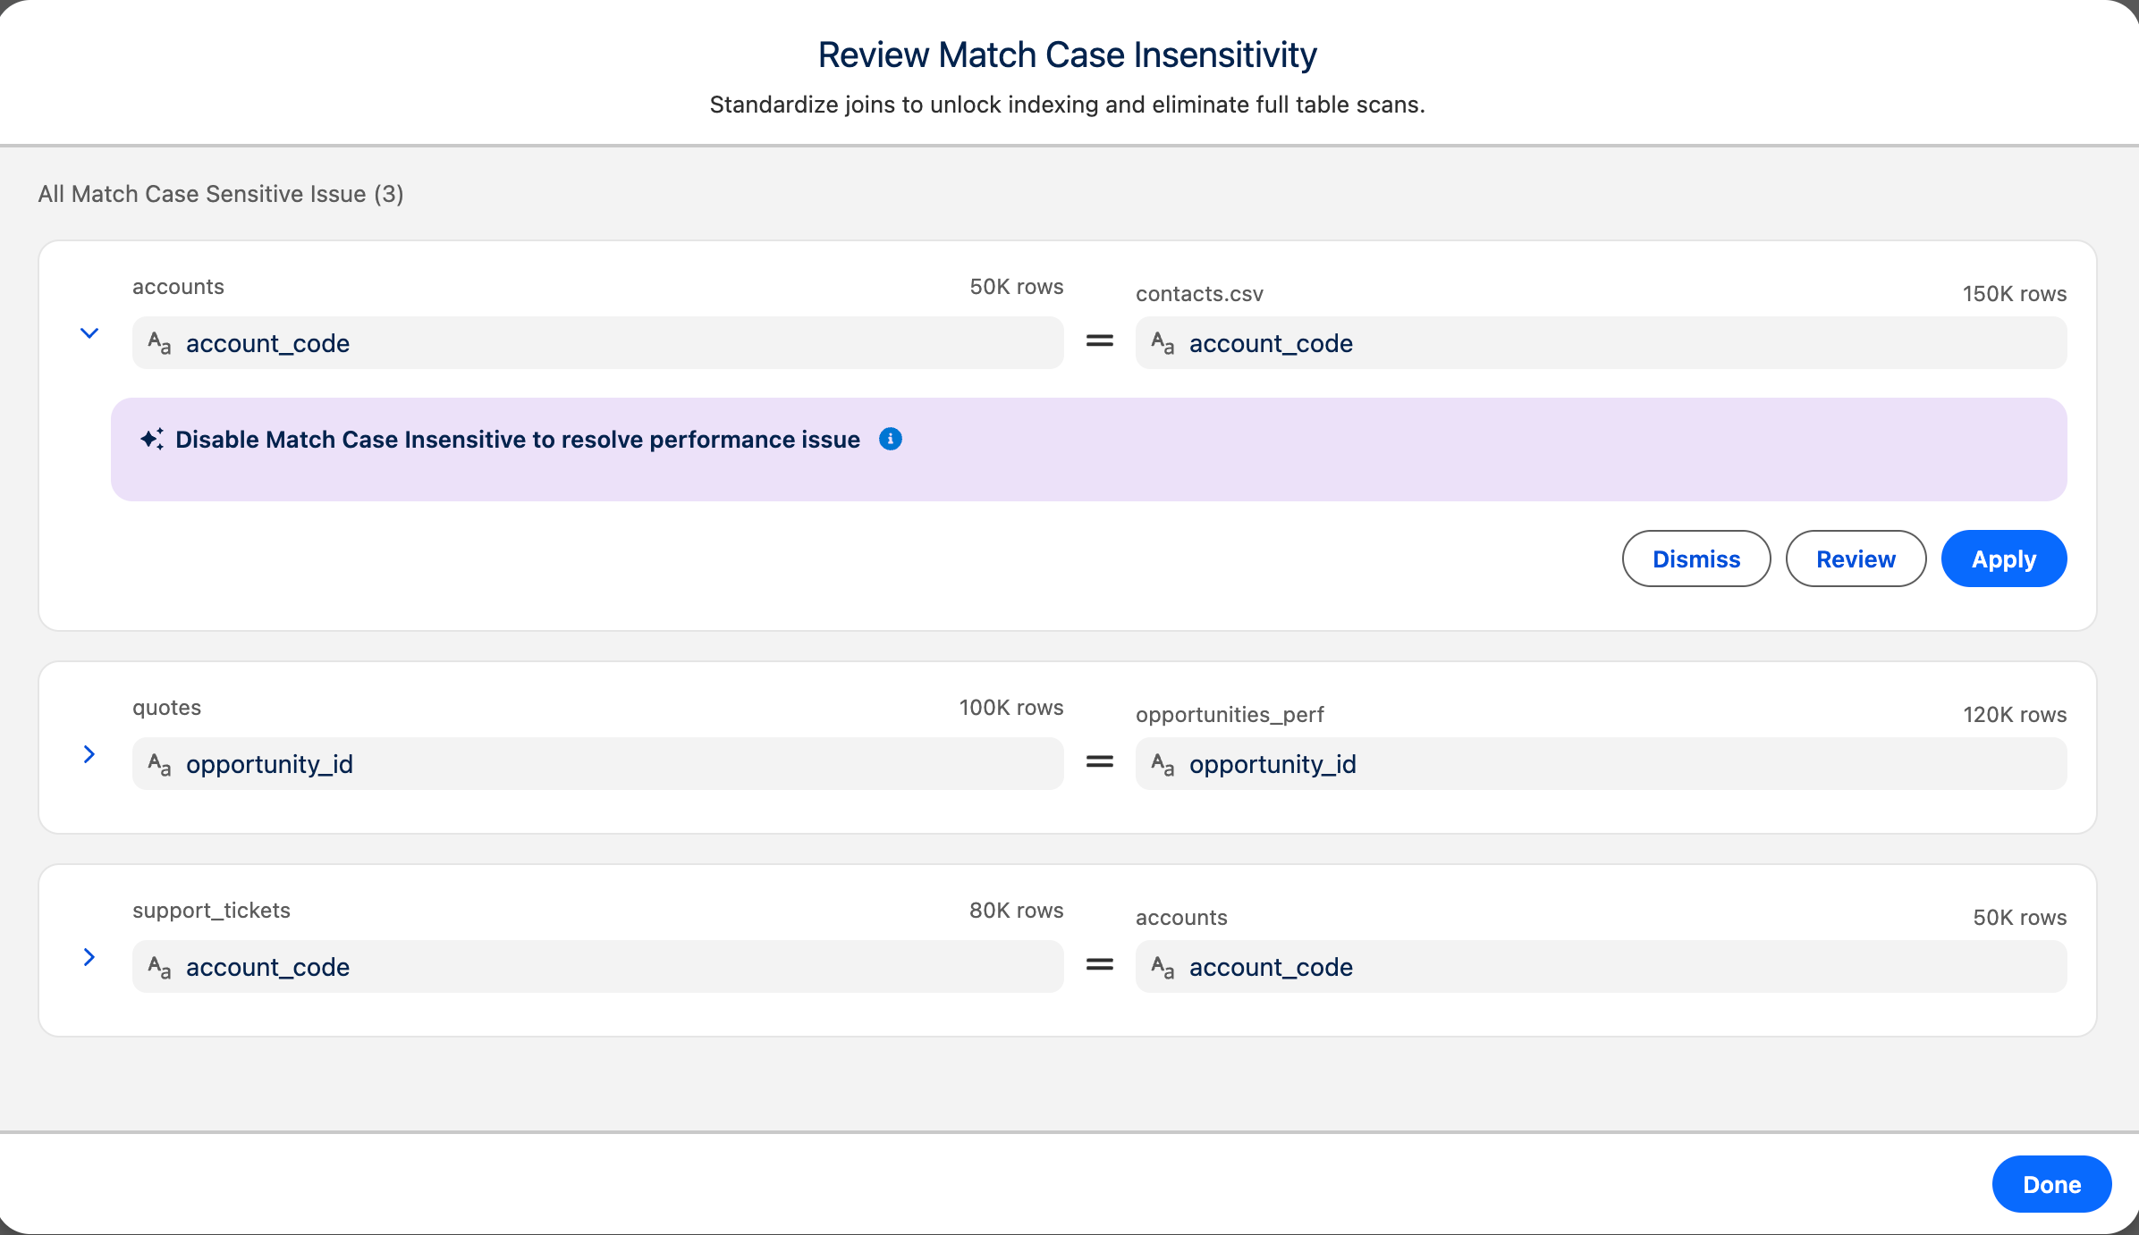This screenshot has height=1235, width=2139.
Task: Click the info icon beside the recommendation
Action: 890,439
